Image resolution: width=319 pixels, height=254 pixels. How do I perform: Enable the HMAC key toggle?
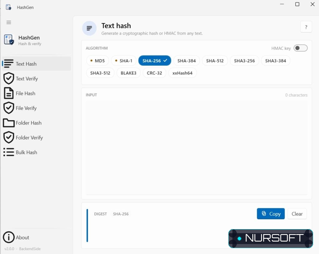click(300, 48)
